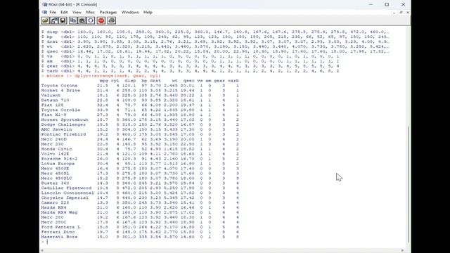The height and width of the screenshot is (253, 450).
Task: Click the right arrow of the horizontal scrollbar
Action: pyautogui.click(x=402, y=250)
